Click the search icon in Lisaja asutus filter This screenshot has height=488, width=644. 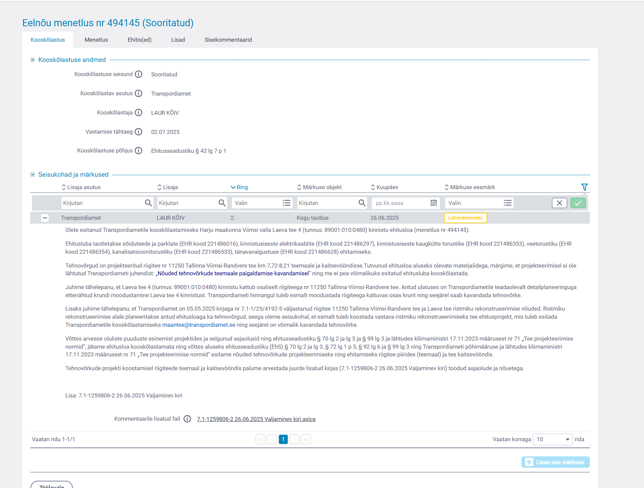[x=148, y=203]
